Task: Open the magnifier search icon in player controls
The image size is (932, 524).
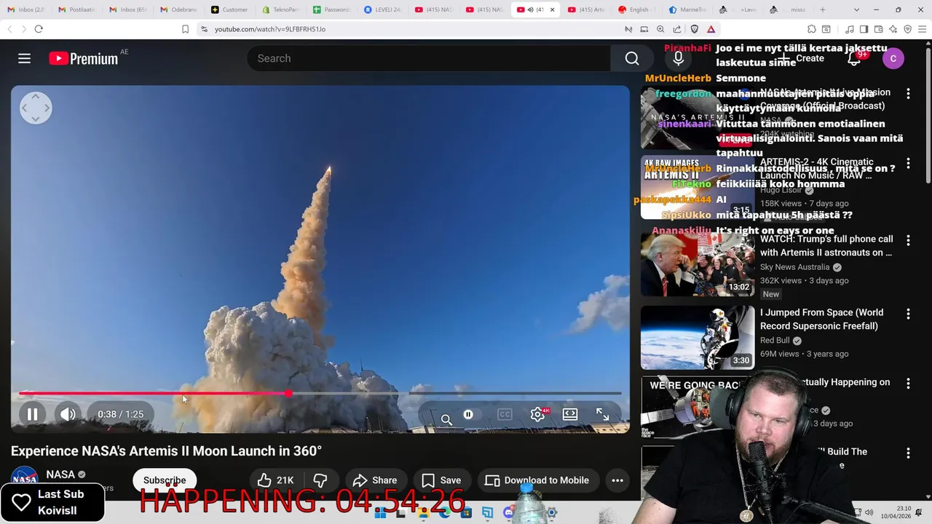Action: pyautogui.click(x=446, y=419)
